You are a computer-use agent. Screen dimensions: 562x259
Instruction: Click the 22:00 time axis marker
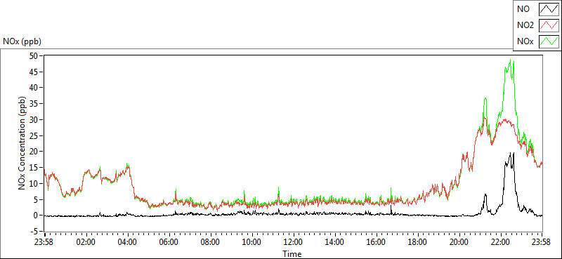(x=501, y=241)
